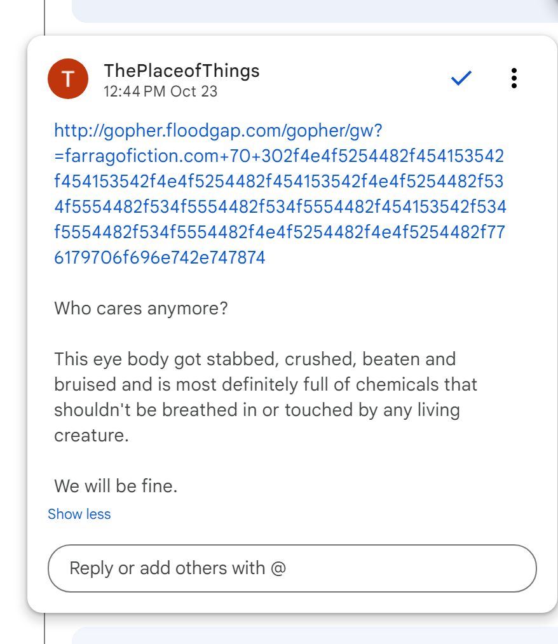
Task: Open the three-dot more options menu
Action: click(514, 78)
